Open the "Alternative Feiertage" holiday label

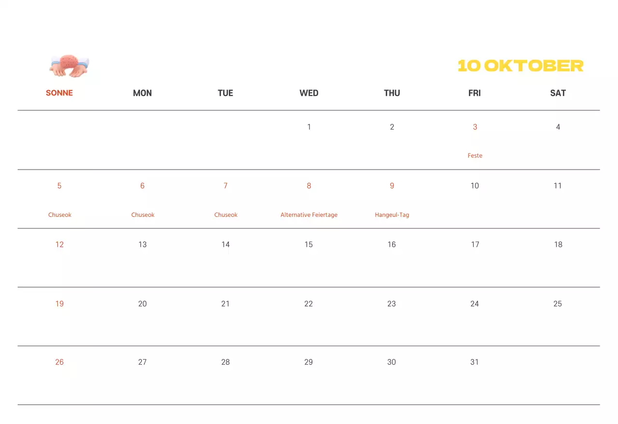coord(309,215)
